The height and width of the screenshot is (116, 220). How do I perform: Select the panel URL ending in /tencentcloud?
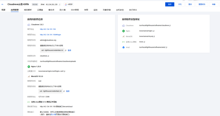point(56,107)
